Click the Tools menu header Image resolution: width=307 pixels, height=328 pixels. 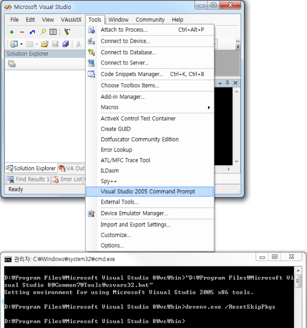click(x=95, y=20)
